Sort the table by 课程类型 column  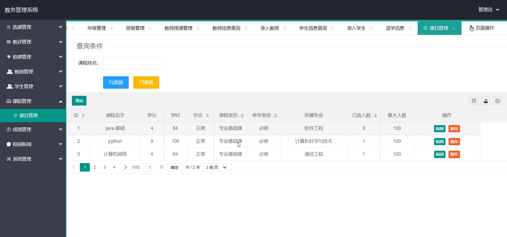[242, 116]
